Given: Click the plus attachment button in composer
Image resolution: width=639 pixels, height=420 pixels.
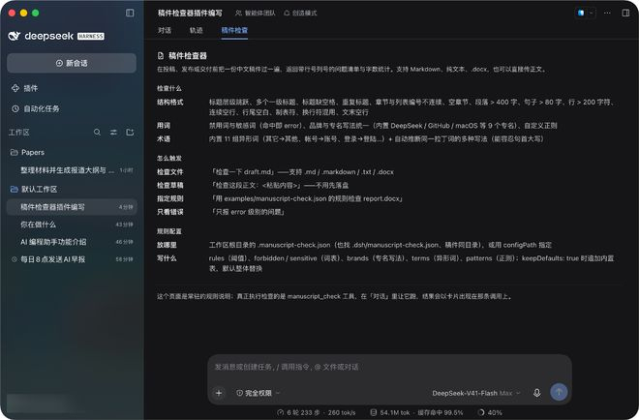Looking at the screenshot, I should [219, 393].
